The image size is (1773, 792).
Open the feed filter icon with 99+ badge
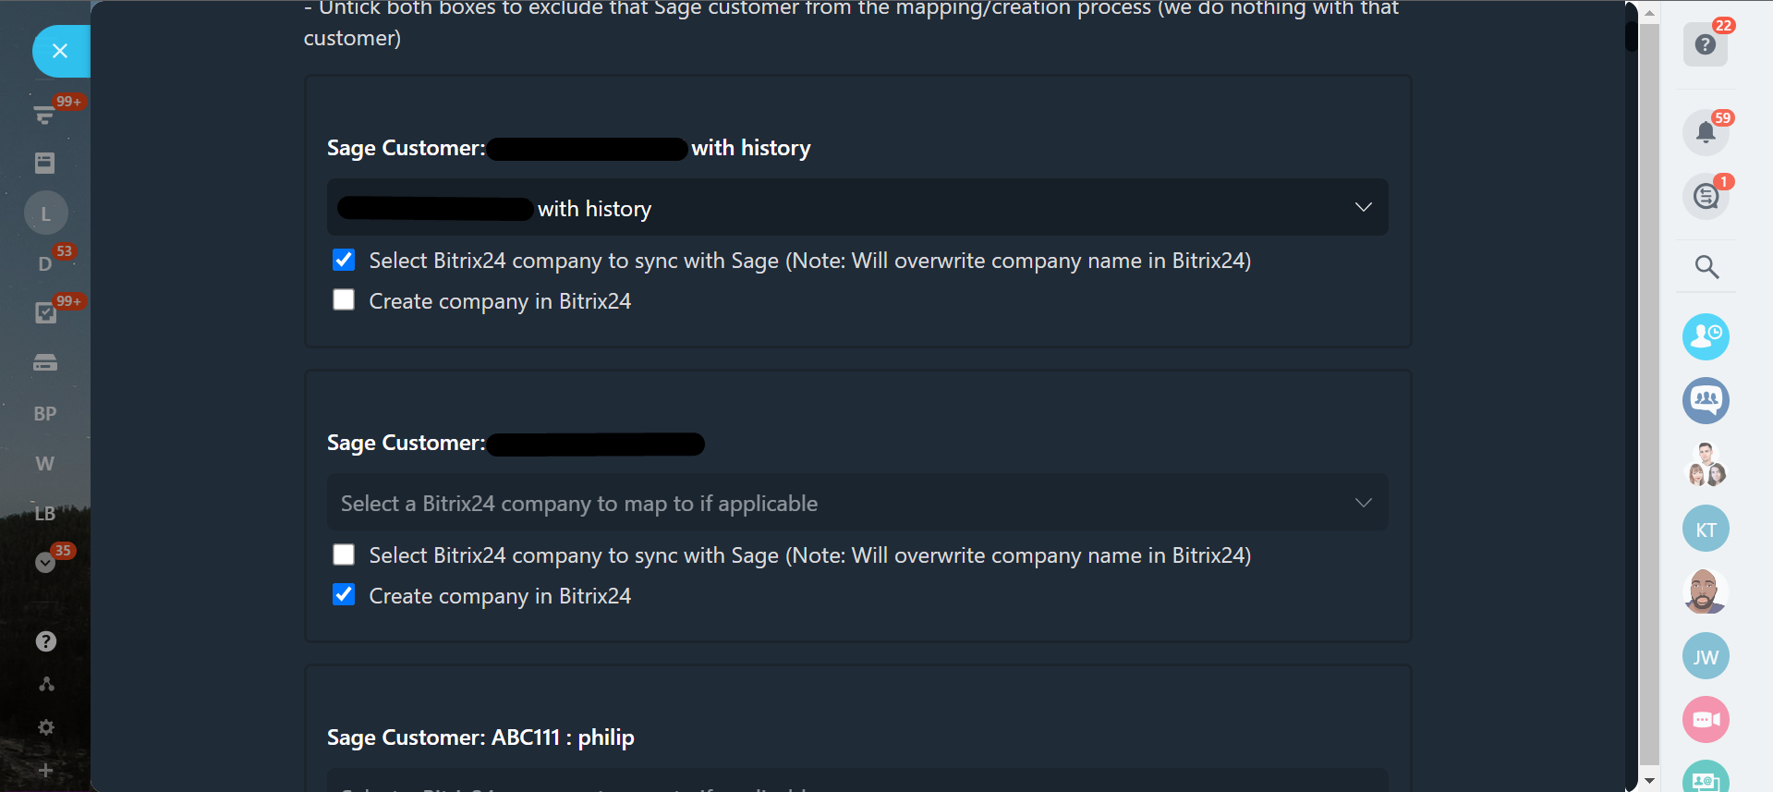(x=44, y=115)
